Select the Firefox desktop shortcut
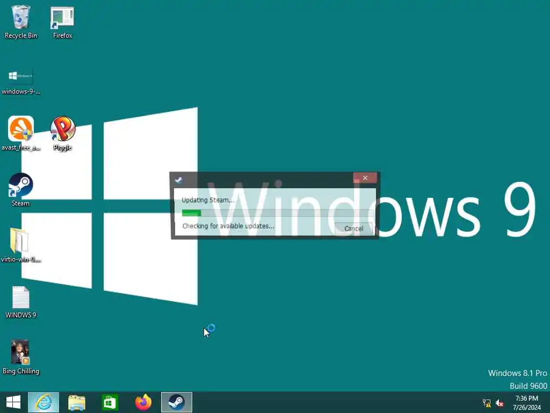 62,22
